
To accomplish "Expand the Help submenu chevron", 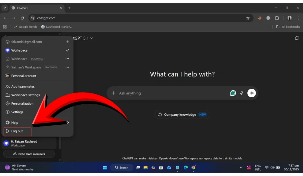I will (x=68, y=122).
